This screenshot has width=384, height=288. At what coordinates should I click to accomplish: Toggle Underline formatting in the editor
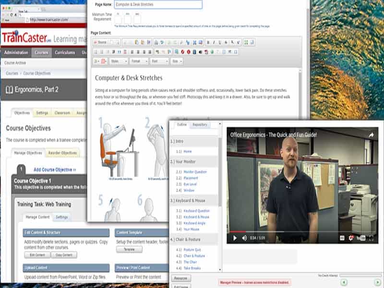(x=220, y=42)
